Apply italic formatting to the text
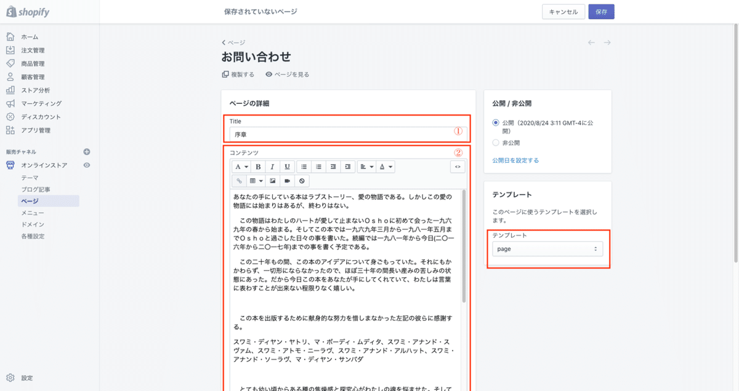Viewport: 739px width, 391px height. [x=272, y=166]
